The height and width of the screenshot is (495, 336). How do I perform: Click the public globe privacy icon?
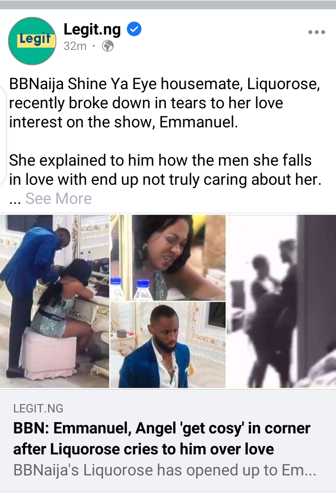click(x=108, y=46)
